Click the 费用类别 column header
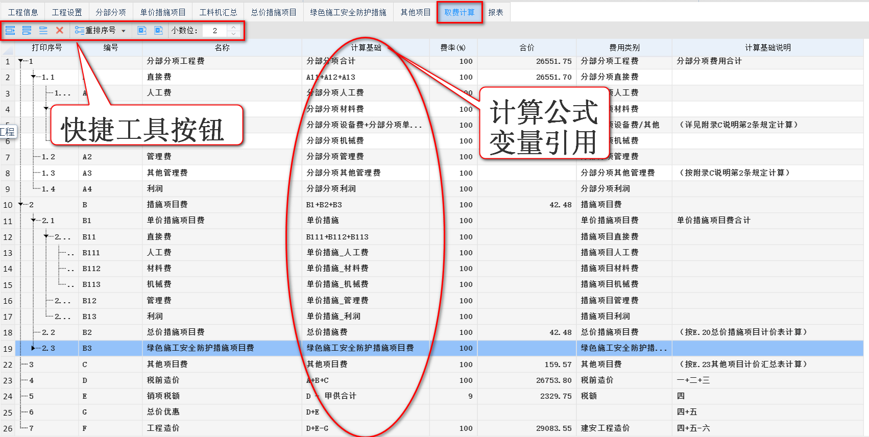 [624, 47]
